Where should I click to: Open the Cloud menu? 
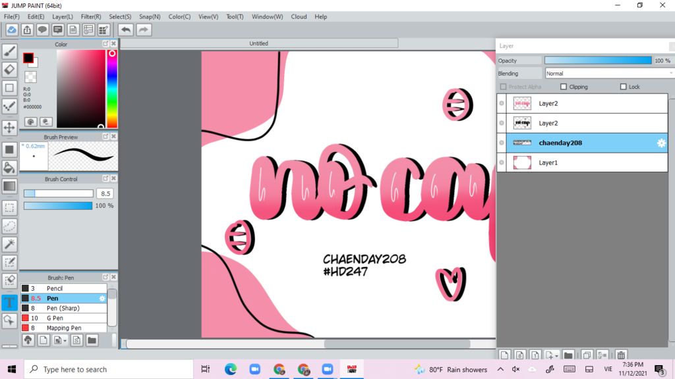tap(299, 16)
